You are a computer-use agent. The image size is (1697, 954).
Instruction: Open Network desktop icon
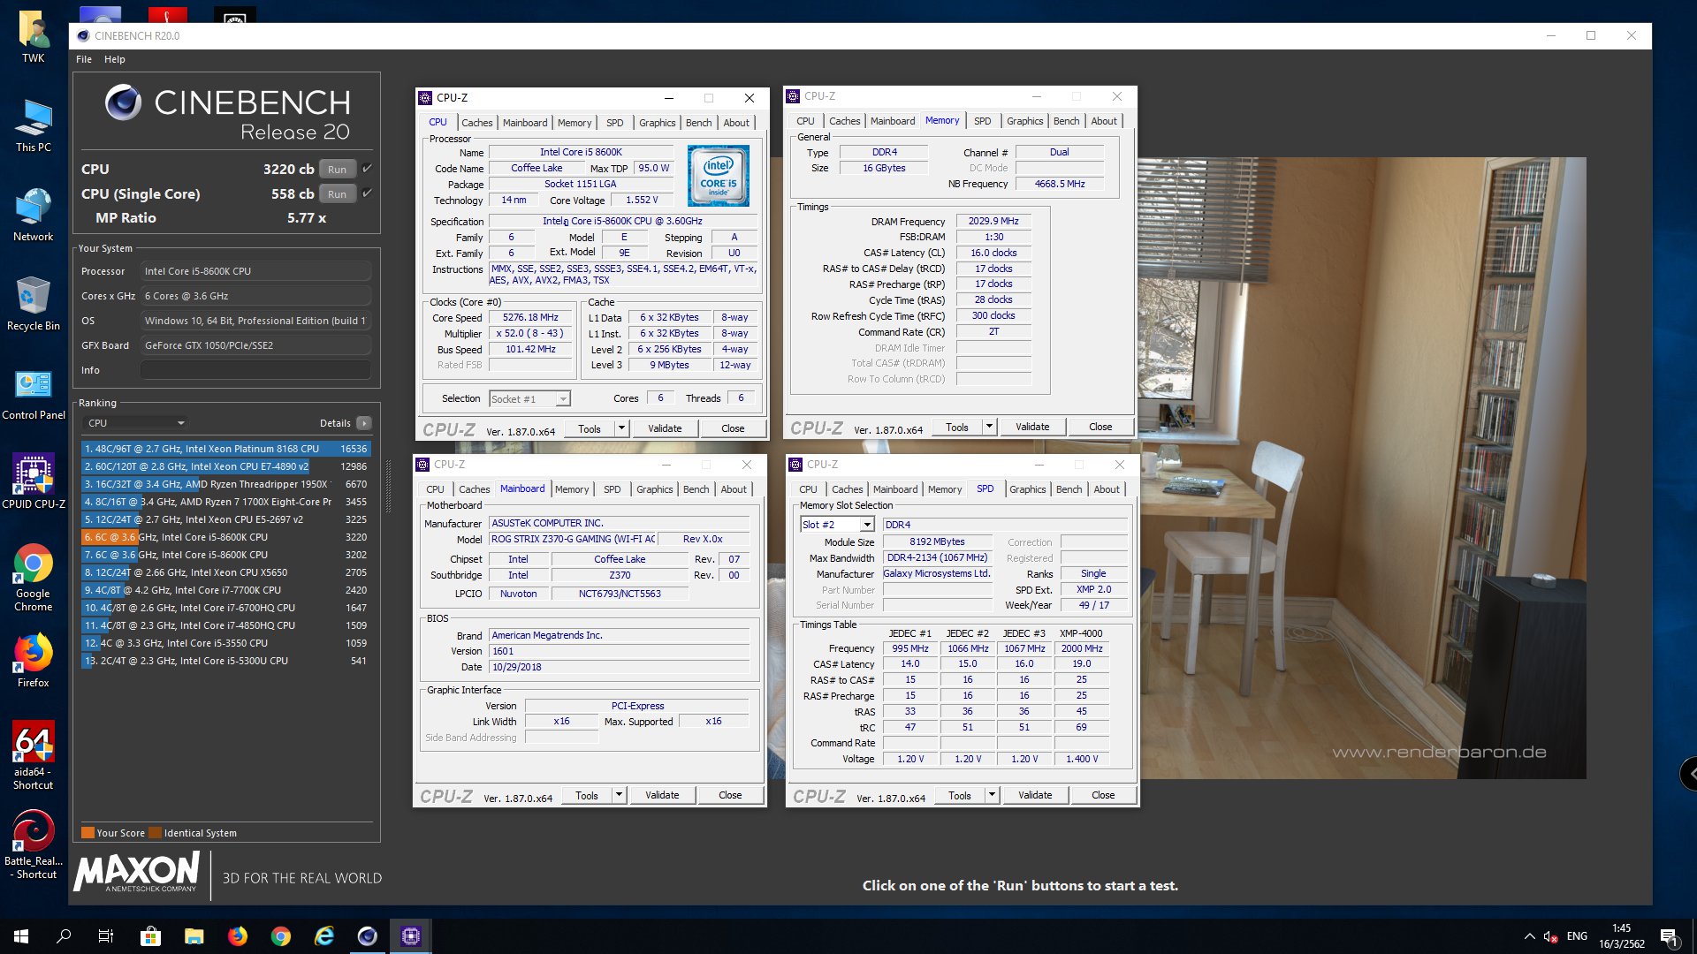point(33,216)
